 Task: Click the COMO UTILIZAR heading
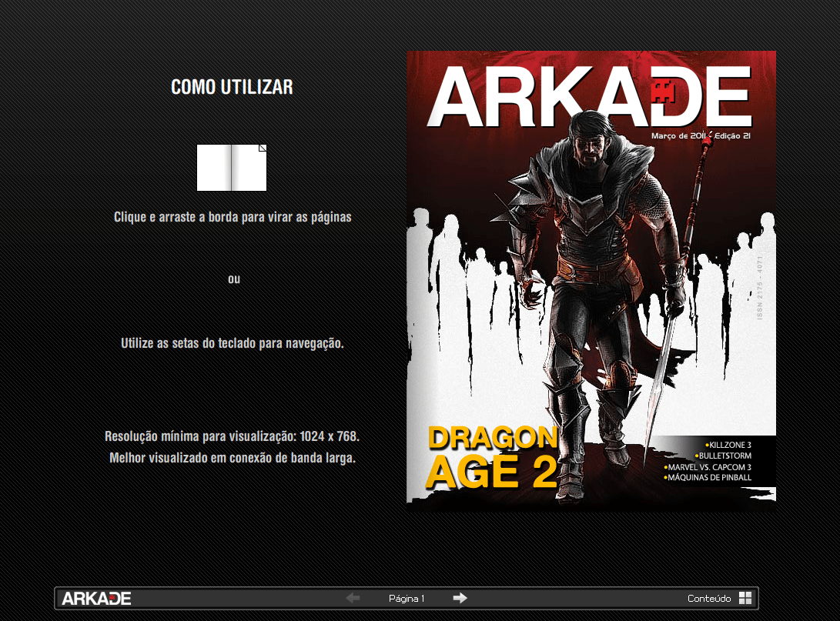pos(232,87)
